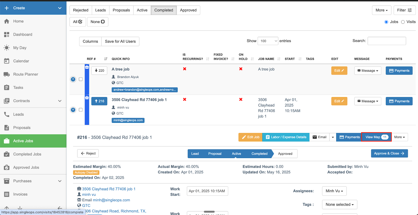Expand the Assignees Minh Vu dropdown

point(334,191)
